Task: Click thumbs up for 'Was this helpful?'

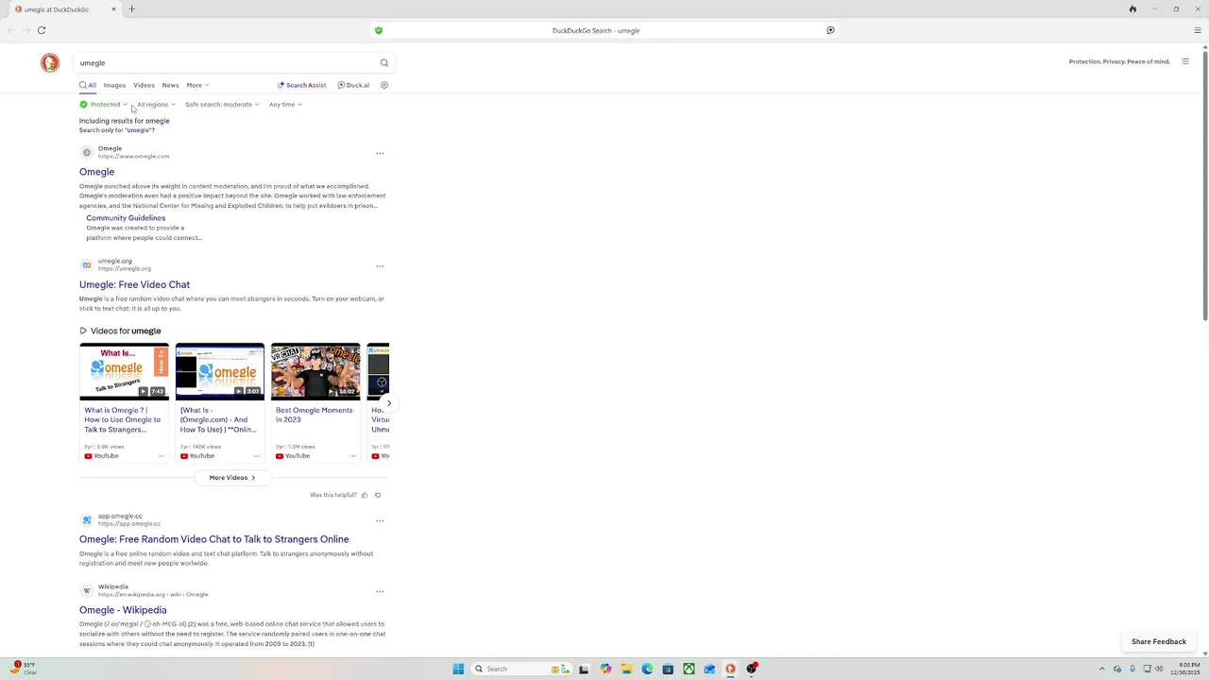Action: (365, 495)
